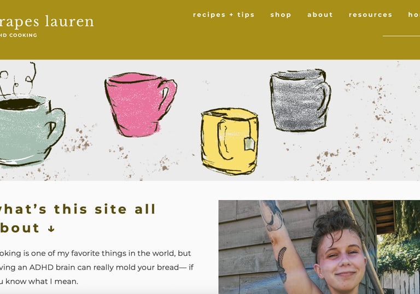Viewport: 420px width, 294px height.
Task: Click the paragraph about cooking with ADHD
Action: (x=96, y=267)
